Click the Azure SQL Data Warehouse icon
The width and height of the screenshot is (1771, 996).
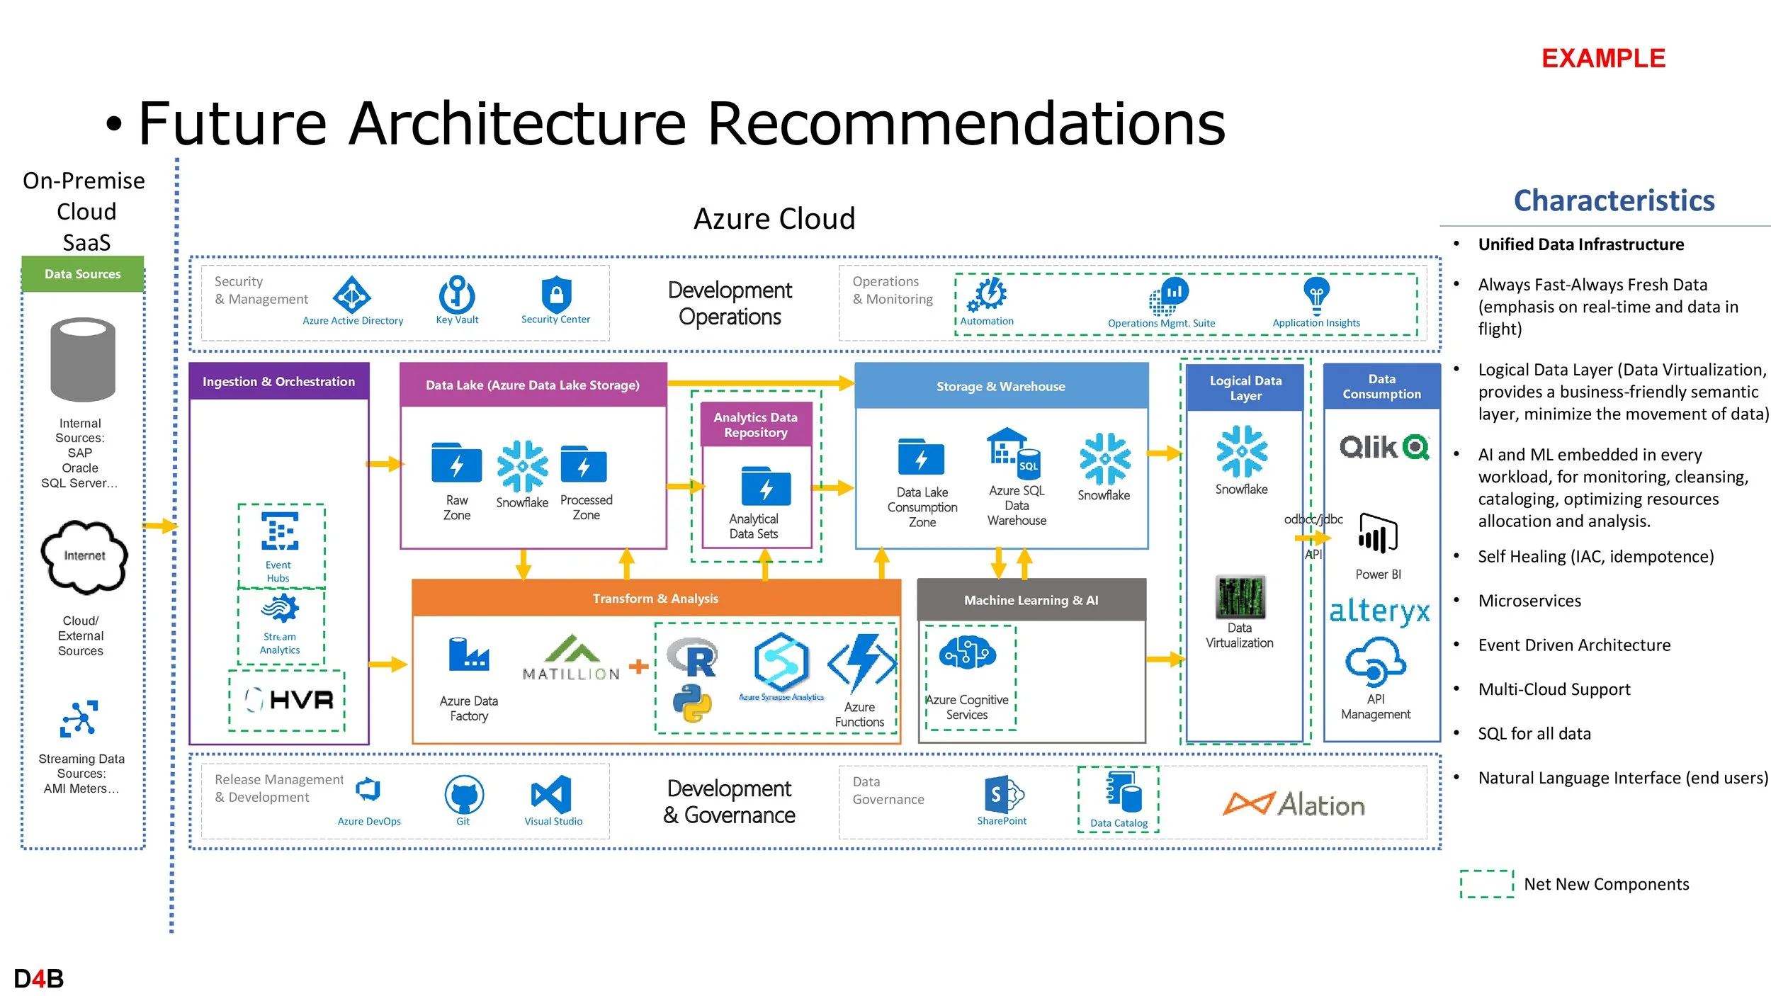[x=1014, y=454]
